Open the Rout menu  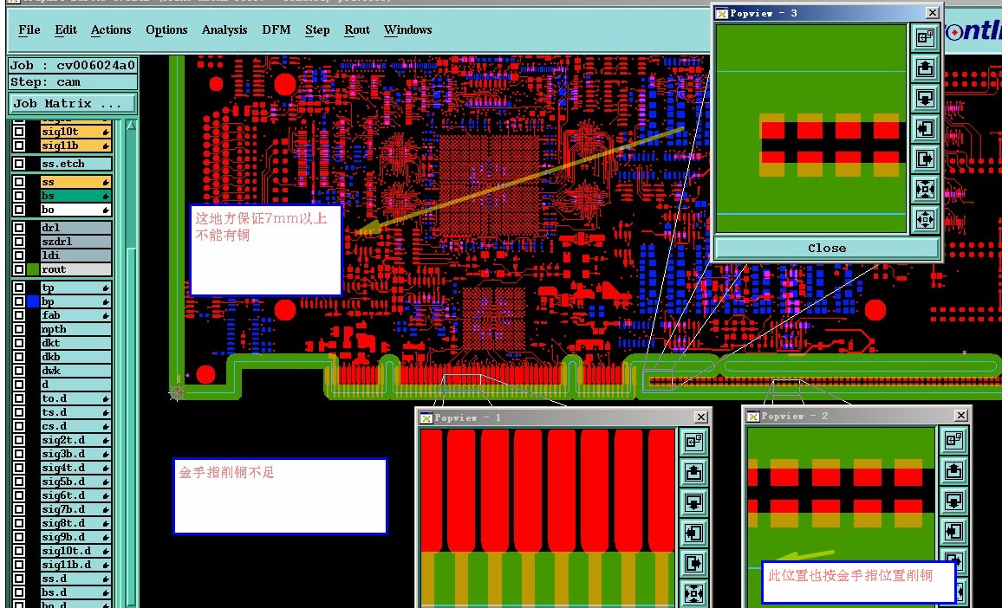click(x=356, y=30)
